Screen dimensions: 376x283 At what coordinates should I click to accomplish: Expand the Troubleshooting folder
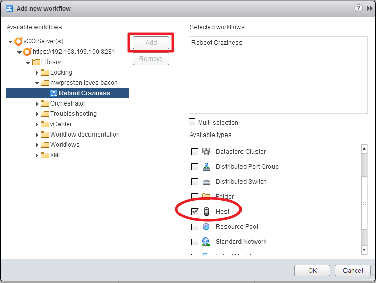[x=37, y=114]
